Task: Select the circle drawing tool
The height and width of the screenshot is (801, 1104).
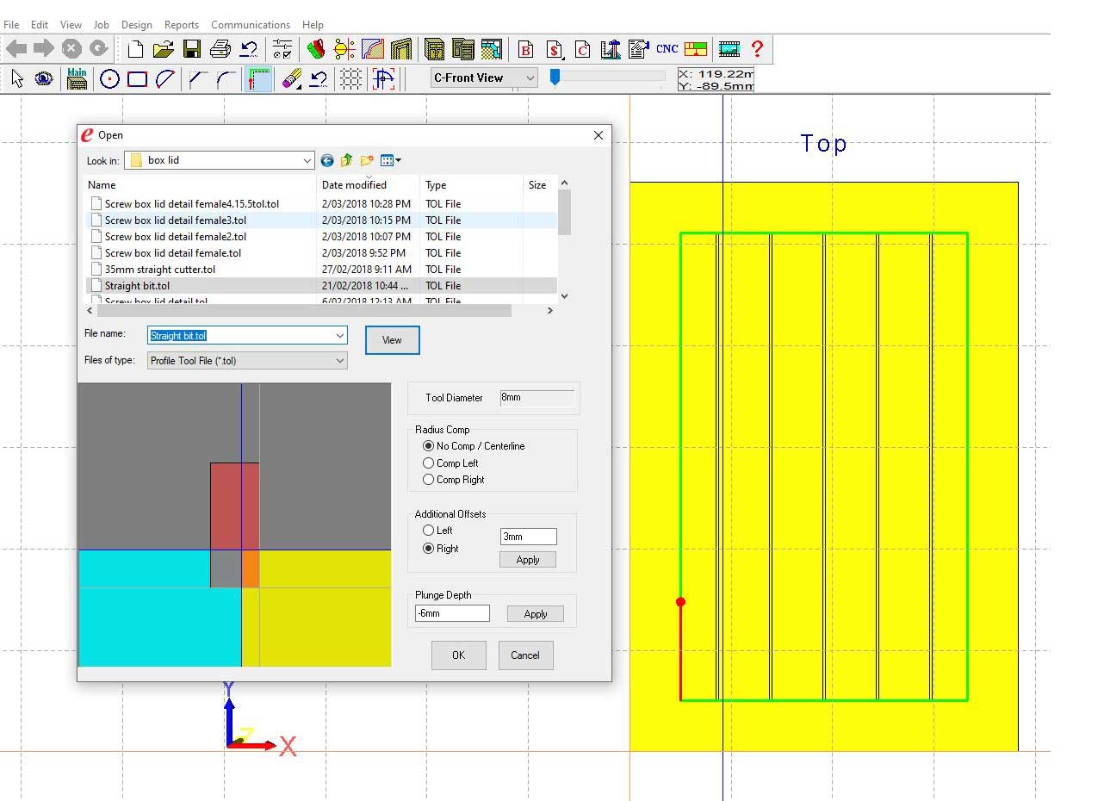Action: coord(109,79)
